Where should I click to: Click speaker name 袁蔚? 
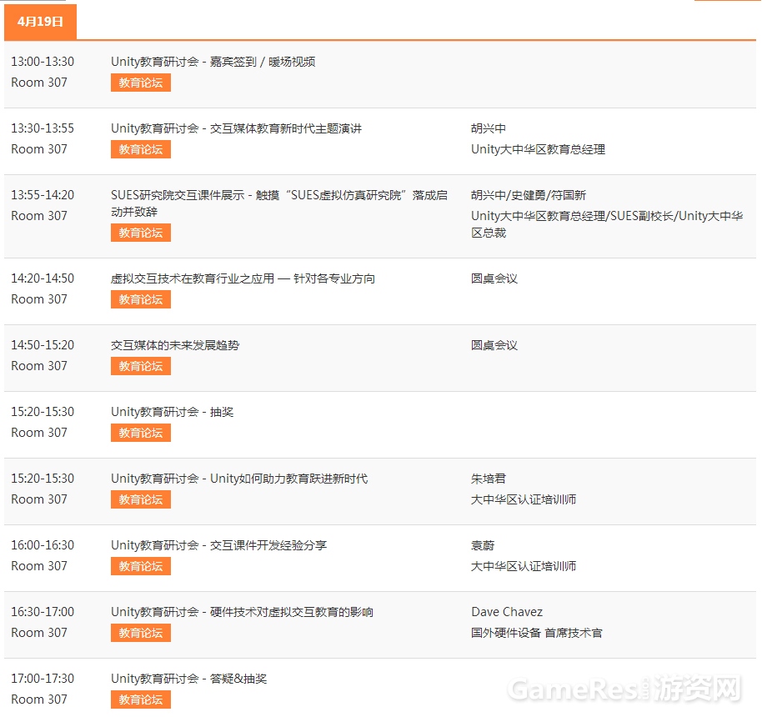coord(483,545)
